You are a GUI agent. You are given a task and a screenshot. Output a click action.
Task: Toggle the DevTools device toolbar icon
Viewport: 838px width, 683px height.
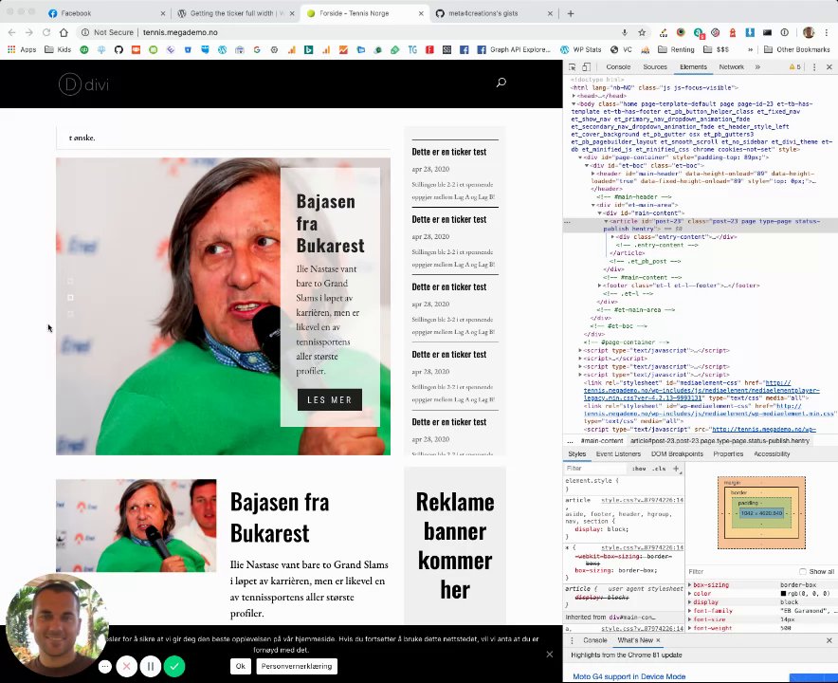(x=586, y=66)
